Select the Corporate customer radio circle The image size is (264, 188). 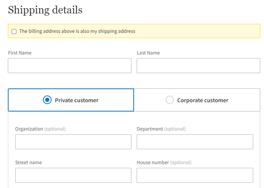(170, 100)
